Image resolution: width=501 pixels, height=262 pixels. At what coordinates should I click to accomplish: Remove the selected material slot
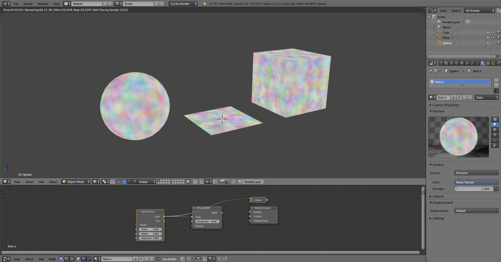(496, 86)
